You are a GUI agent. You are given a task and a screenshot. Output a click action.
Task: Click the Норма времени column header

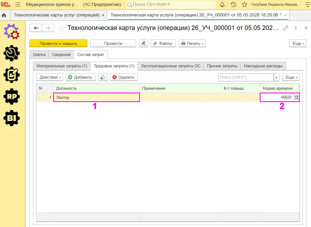pos(280,88)
